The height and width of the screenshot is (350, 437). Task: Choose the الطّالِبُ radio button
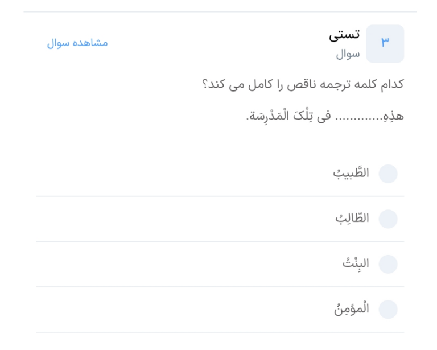click(x=388, y=219)
